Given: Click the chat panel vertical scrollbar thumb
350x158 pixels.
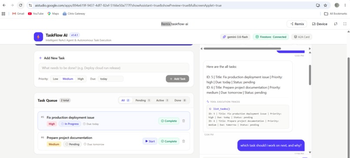Looking at the screenshot, I should 310,75.
